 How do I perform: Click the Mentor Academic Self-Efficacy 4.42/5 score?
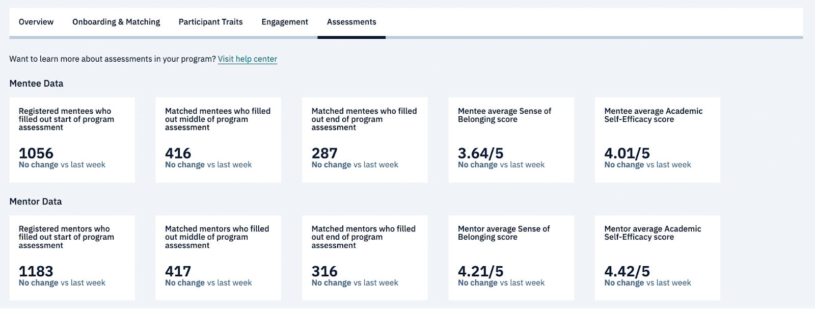[627, 271]
